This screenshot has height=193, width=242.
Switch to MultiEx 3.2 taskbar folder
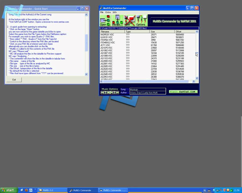click(52, 190)
